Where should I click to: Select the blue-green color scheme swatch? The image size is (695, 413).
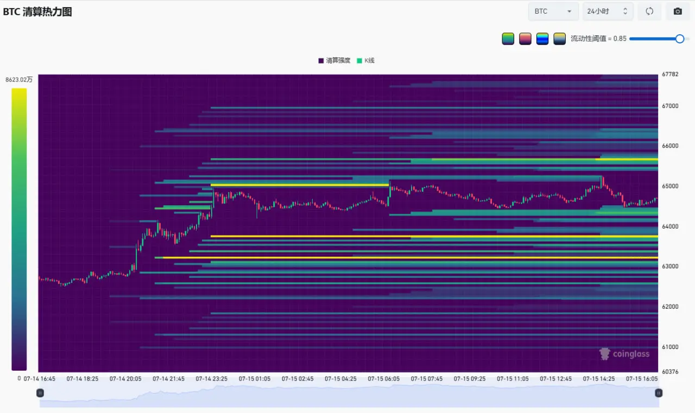[x=542, y=39]
